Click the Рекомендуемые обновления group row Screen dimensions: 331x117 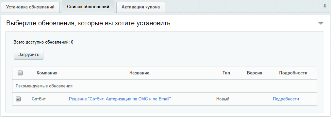pyautogui.click(x=165, y=86)
